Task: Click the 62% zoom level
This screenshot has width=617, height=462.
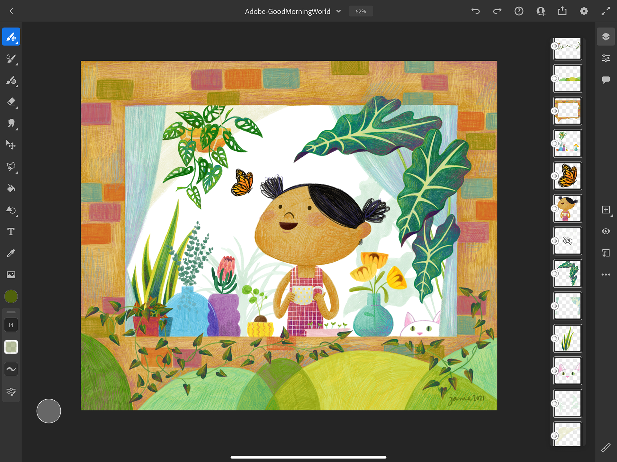Action: (x=361, y=12)
